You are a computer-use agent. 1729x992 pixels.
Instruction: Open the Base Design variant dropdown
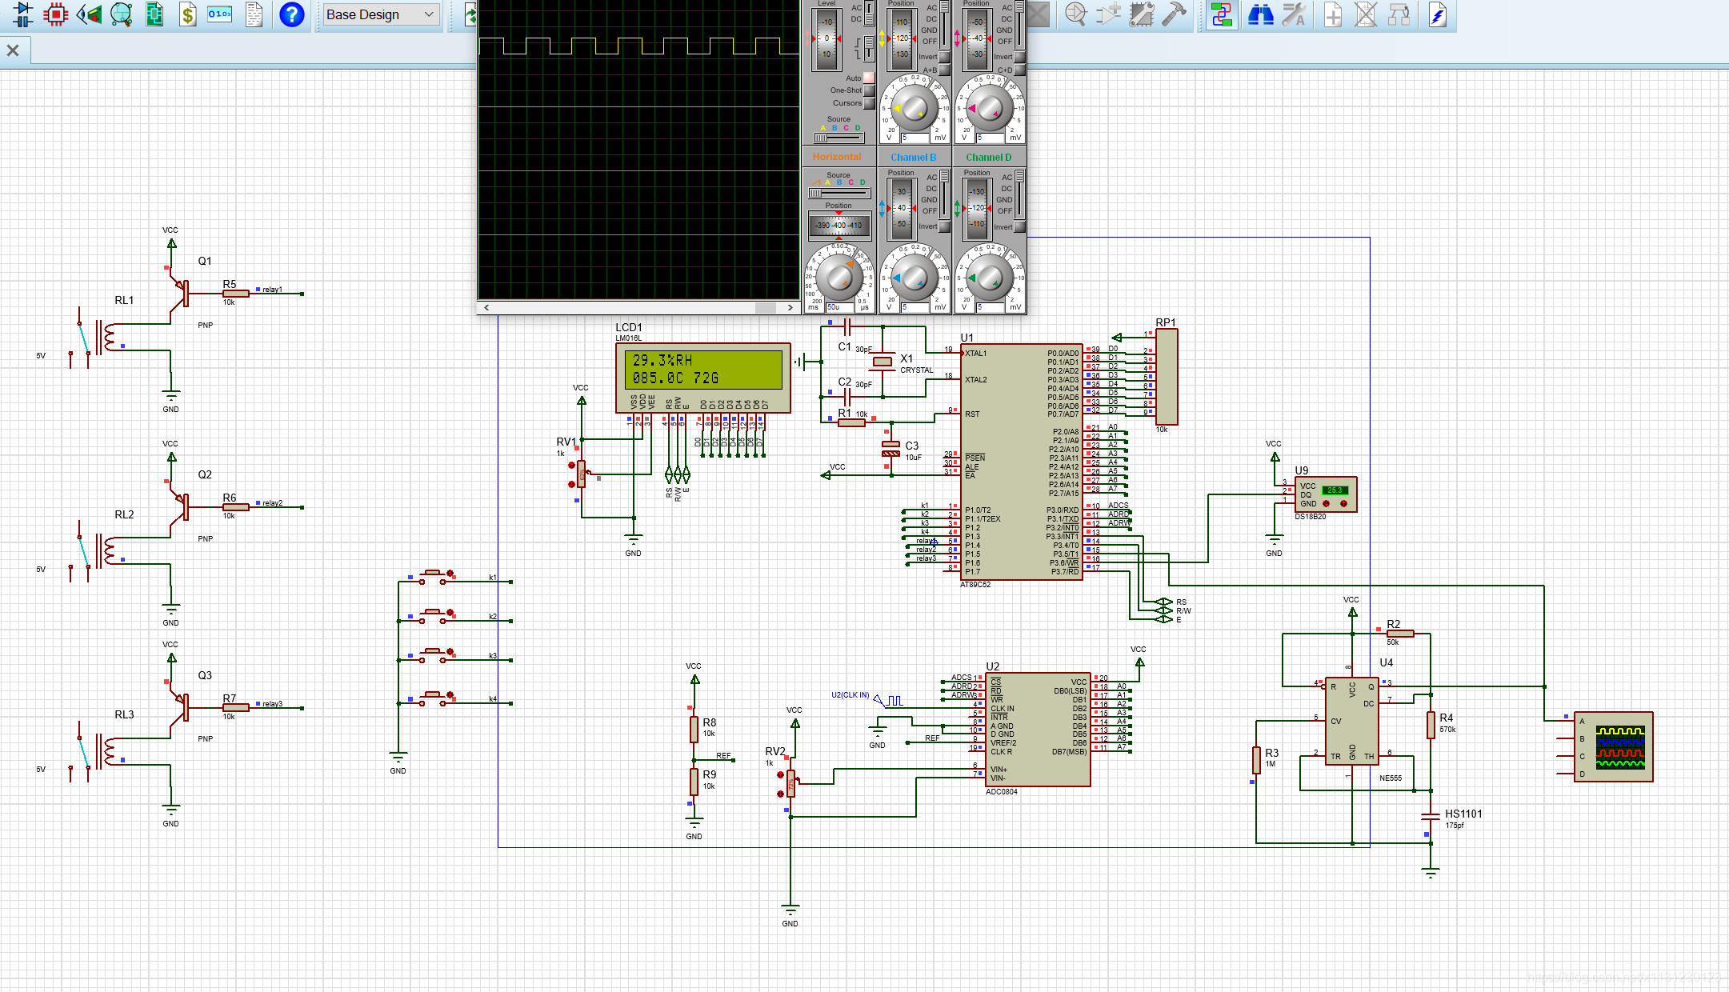(380, 14)
